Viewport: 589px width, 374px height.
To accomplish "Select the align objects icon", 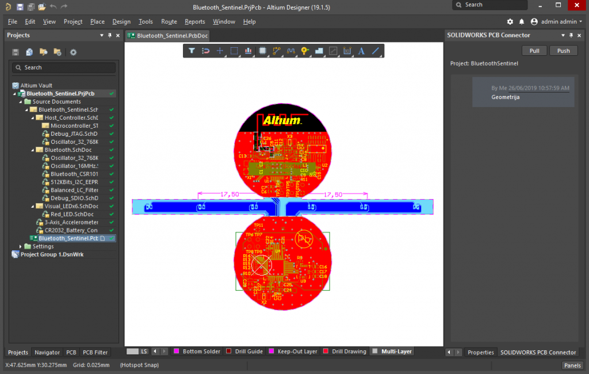I will (x=248, y=51).
